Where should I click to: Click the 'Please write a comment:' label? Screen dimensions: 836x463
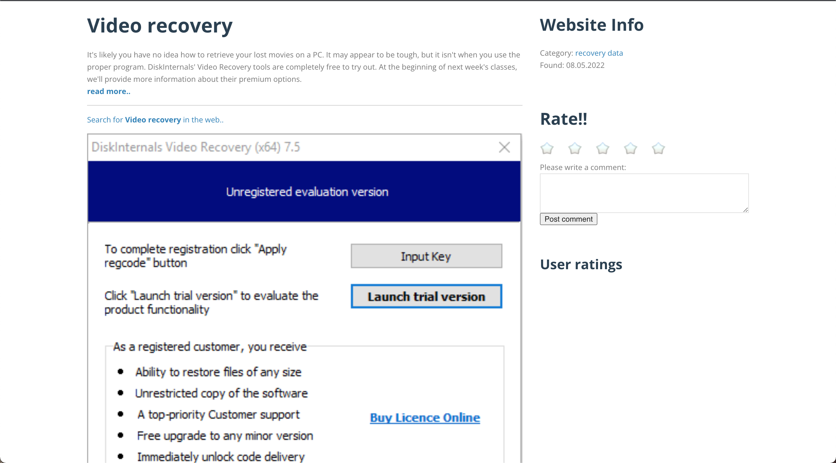point(583,167)
